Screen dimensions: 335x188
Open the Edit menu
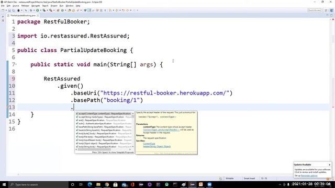click(x=8, y=6)
